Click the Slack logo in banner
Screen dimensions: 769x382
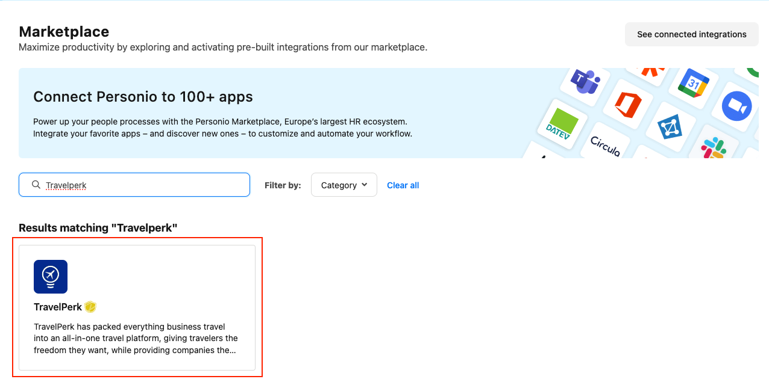click(x=715, y=148)
